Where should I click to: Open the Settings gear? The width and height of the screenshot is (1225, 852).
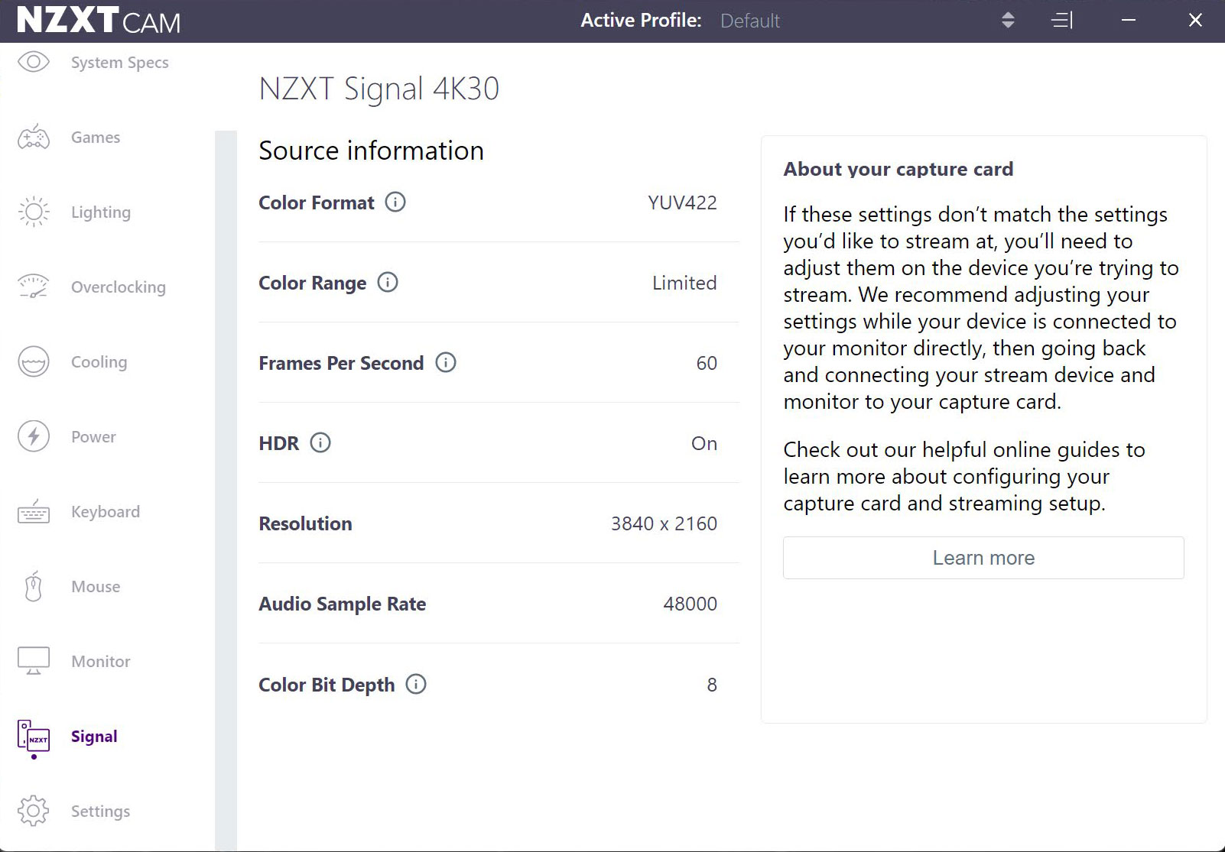[x=34, y=811]
